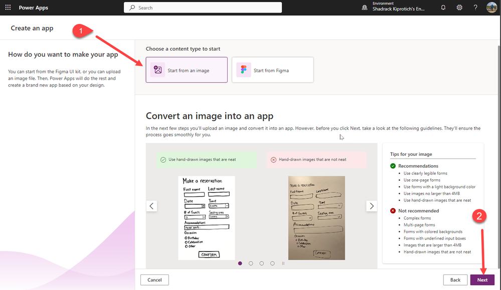Click into the Search field
This screenshot has height=290, width=501.
[x=203, y=8]
